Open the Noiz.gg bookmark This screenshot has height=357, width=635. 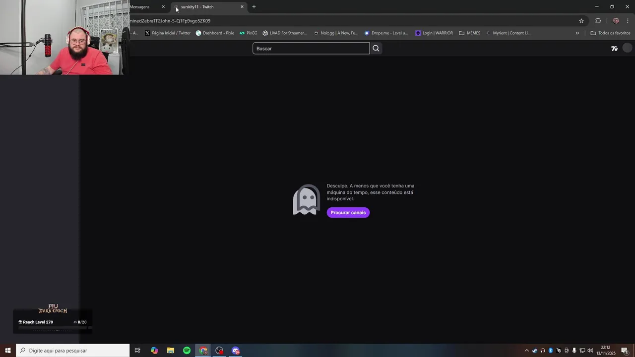[x=336, y=33]
